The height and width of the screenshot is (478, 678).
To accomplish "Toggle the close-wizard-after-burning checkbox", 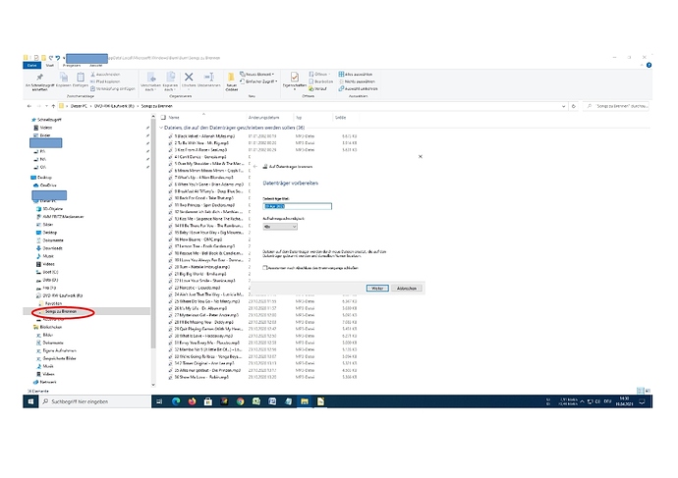I will coord(265,268).
